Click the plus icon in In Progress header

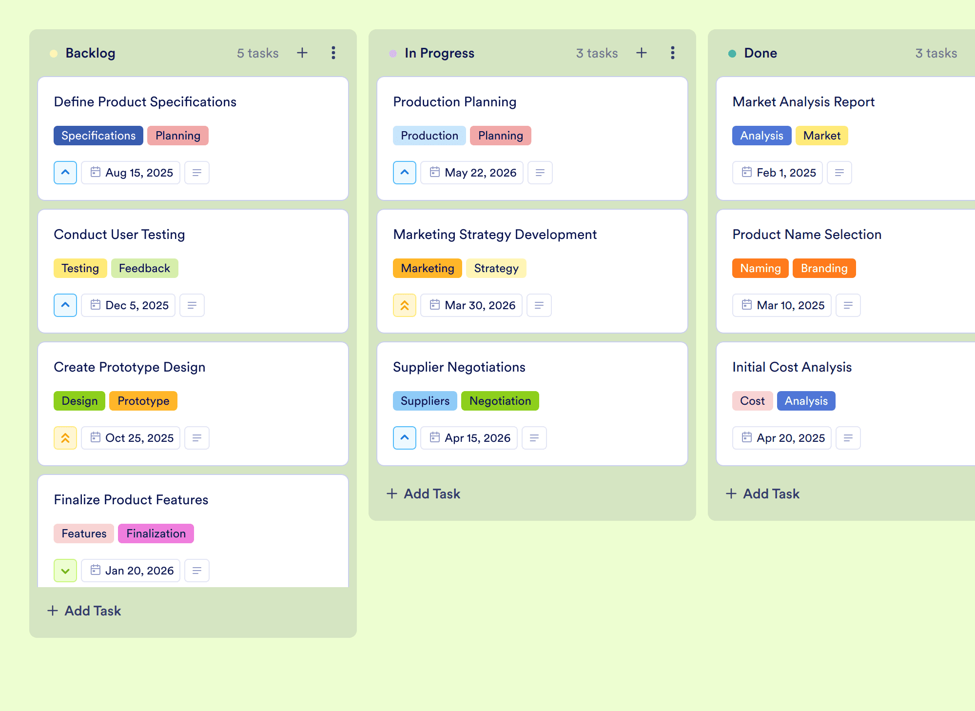pyautogui.click(x=642, y=53)
